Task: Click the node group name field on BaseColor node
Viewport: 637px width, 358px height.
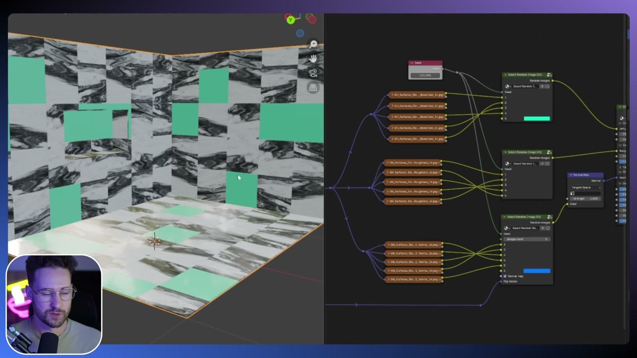Action: tap(525, 86)
